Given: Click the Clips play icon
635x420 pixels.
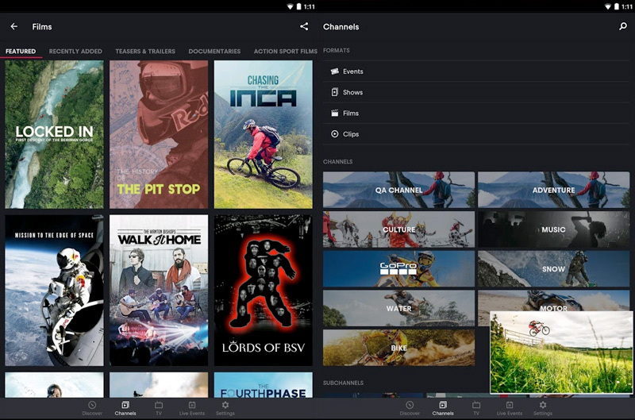Looking at the screenshot, I should (x=334, y=134).
